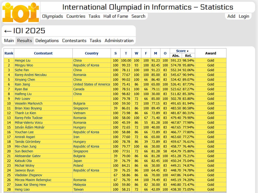Open United States of America country link

pos(92,84)
